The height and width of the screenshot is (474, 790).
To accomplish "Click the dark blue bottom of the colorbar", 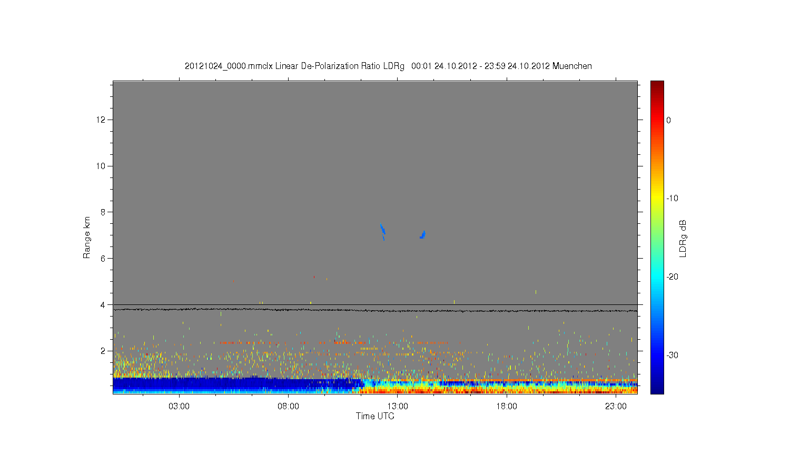I will [657, 389].
